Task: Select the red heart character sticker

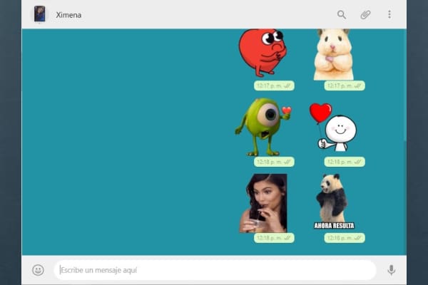Action: pyautogui.click(x=263, y=53)
